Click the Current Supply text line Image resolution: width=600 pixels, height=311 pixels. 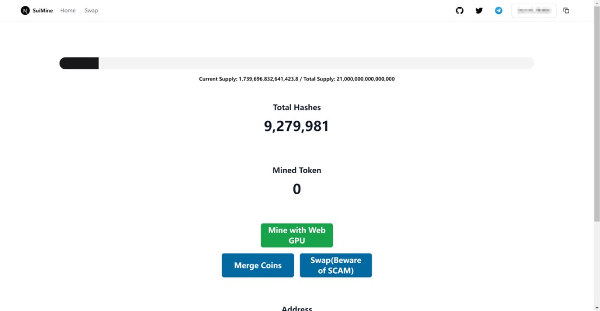297,79
